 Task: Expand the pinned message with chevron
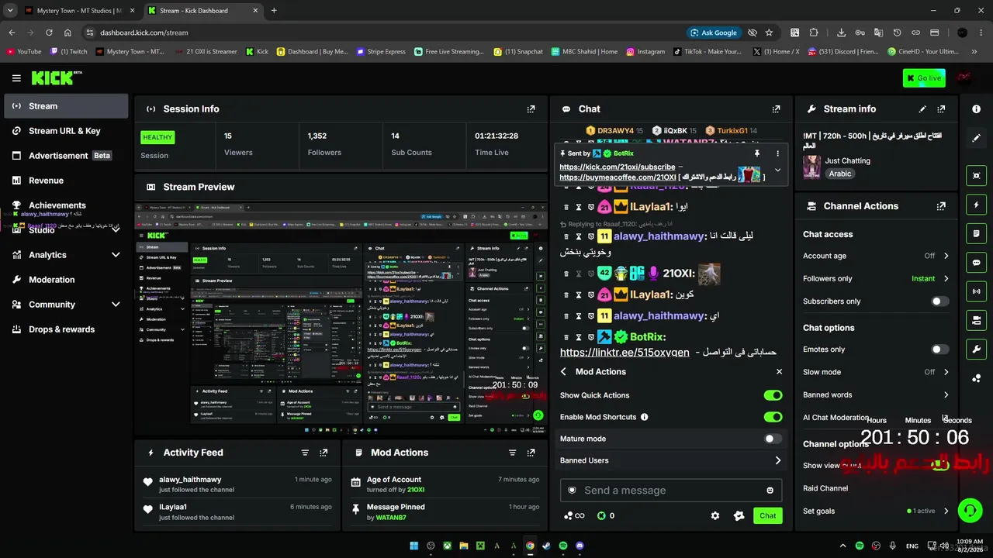777,170
